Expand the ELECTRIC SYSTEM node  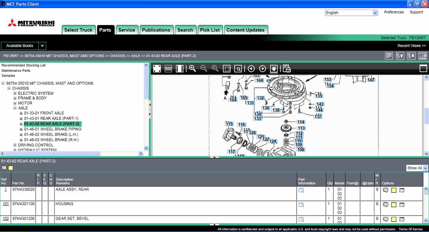pyautogui.click(x=15, y=93)
